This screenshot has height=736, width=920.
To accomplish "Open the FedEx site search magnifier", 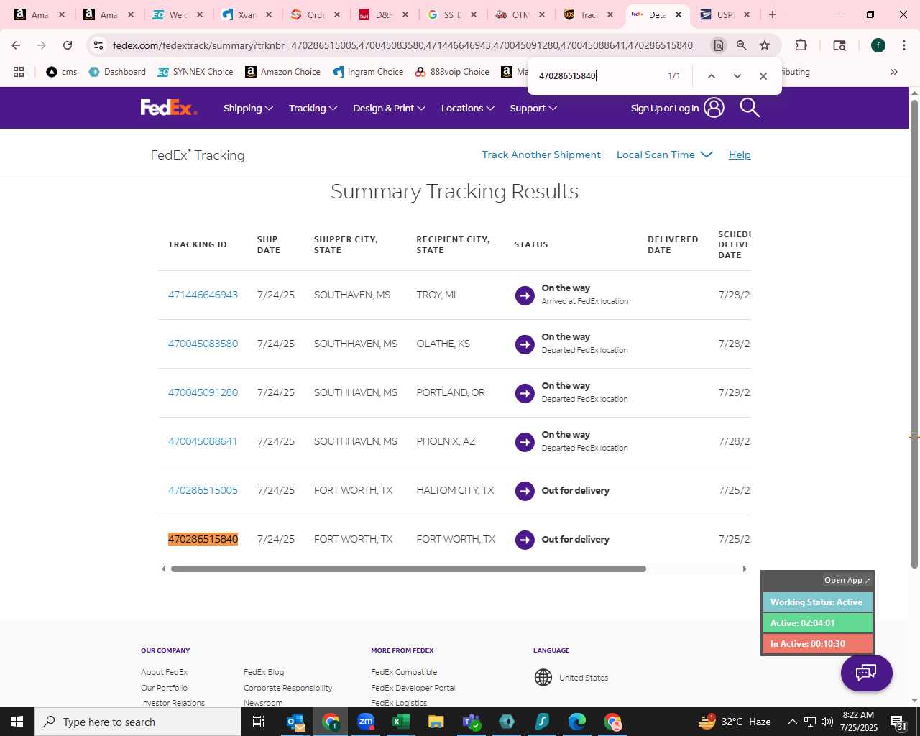I will (x=750, y=108).
